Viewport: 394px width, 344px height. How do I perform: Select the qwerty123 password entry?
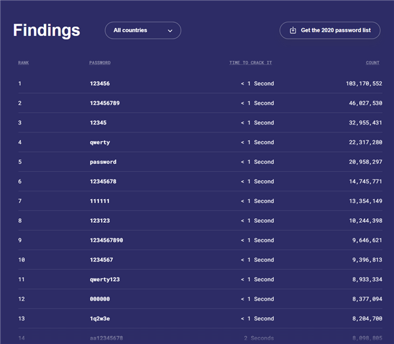coord(105,280)
